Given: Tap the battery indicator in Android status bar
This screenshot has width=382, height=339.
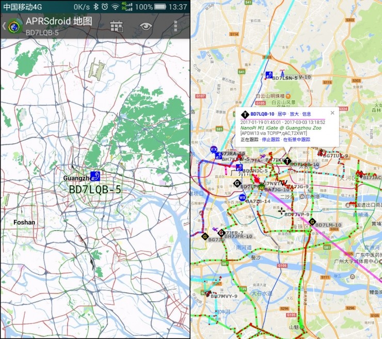Looking at the screenshot, I should (x=160, y=7).
